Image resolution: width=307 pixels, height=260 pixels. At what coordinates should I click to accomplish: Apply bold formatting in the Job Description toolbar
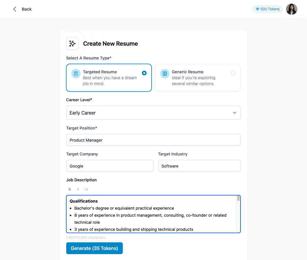69,189
